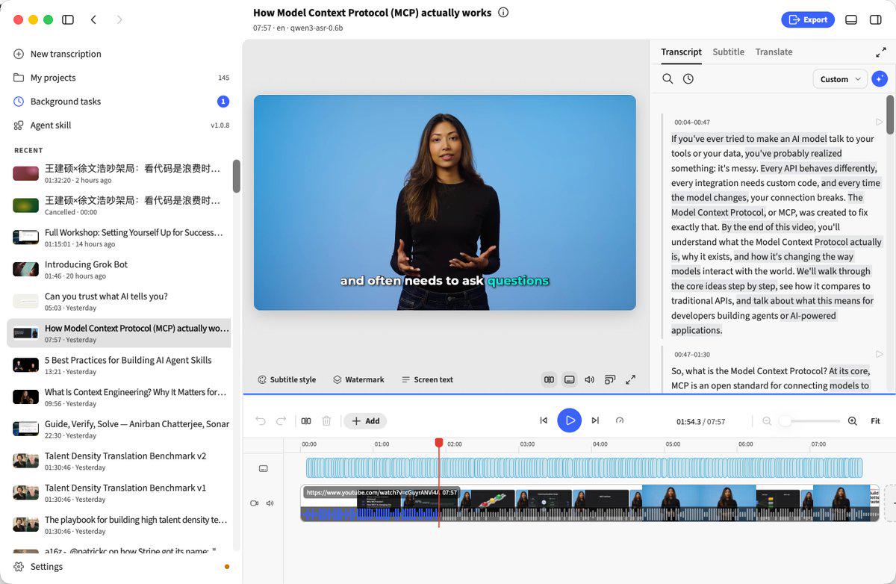Enter fullscreen video preview
Viewport: 896px width, 584px height.
(631, 379)
